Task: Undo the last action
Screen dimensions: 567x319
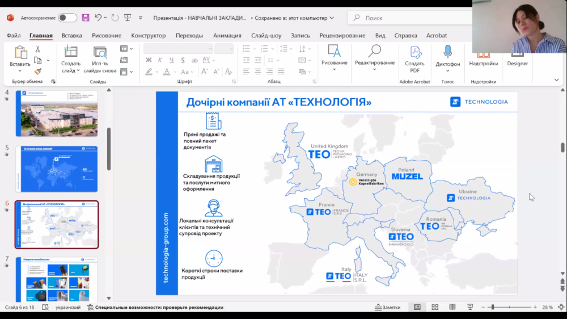Action: pos(98,18)
